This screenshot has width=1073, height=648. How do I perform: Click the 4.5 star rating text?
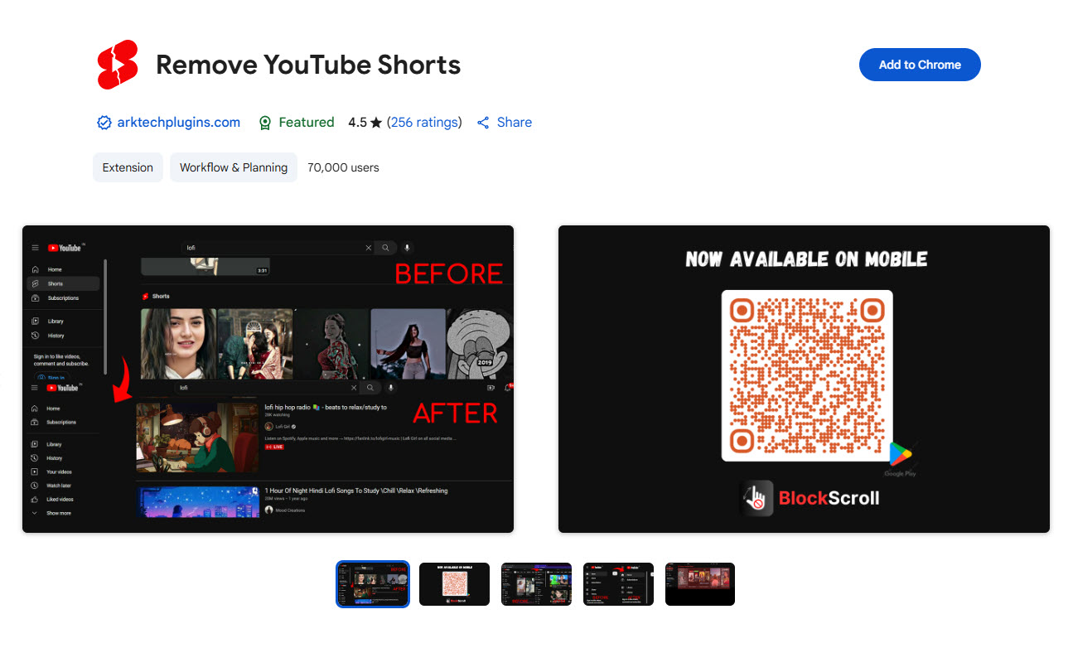[x=365, y=123]
